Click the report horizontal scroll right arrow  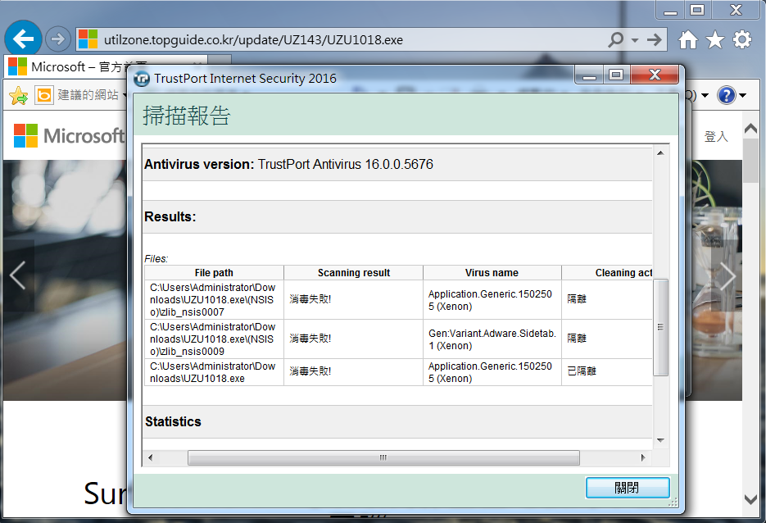pyautogui.click(x=643, y=457)
